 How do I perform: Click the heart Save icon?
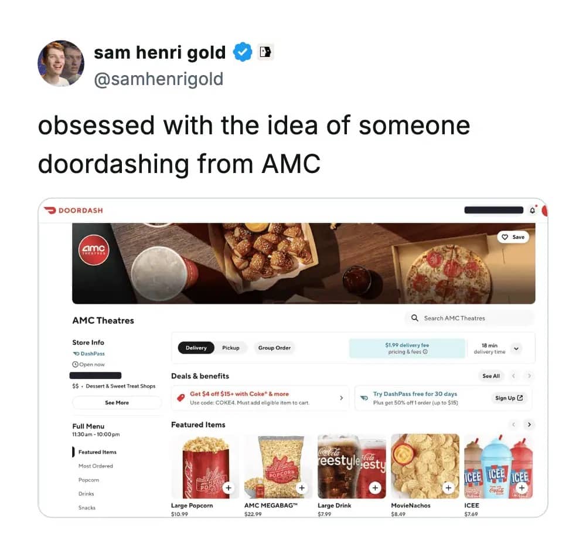(x=505, y=237)
